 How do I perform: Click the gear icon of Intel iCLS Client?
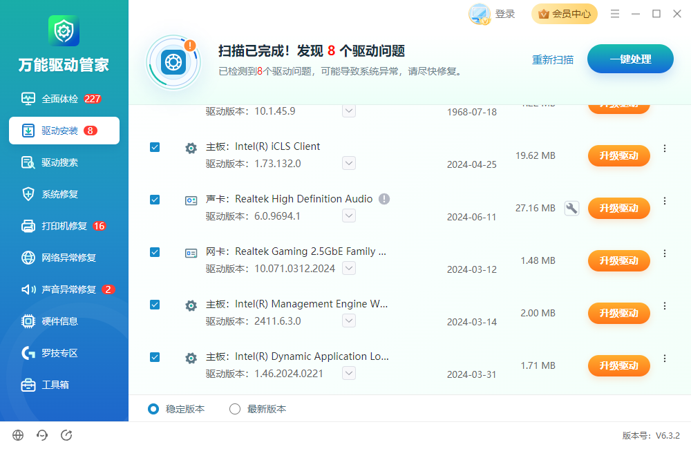(x=191, y=148)
